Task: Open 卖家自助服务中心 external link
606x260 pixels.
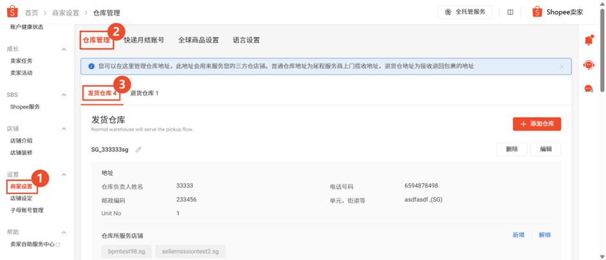Action: (35, 245)
